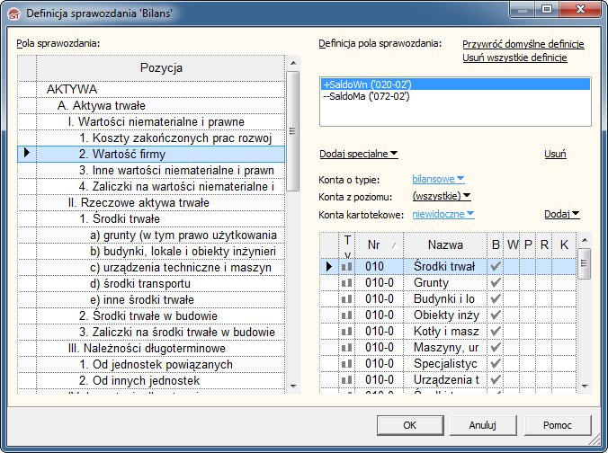Click the account type icon for Grunty

coord(347,283)
